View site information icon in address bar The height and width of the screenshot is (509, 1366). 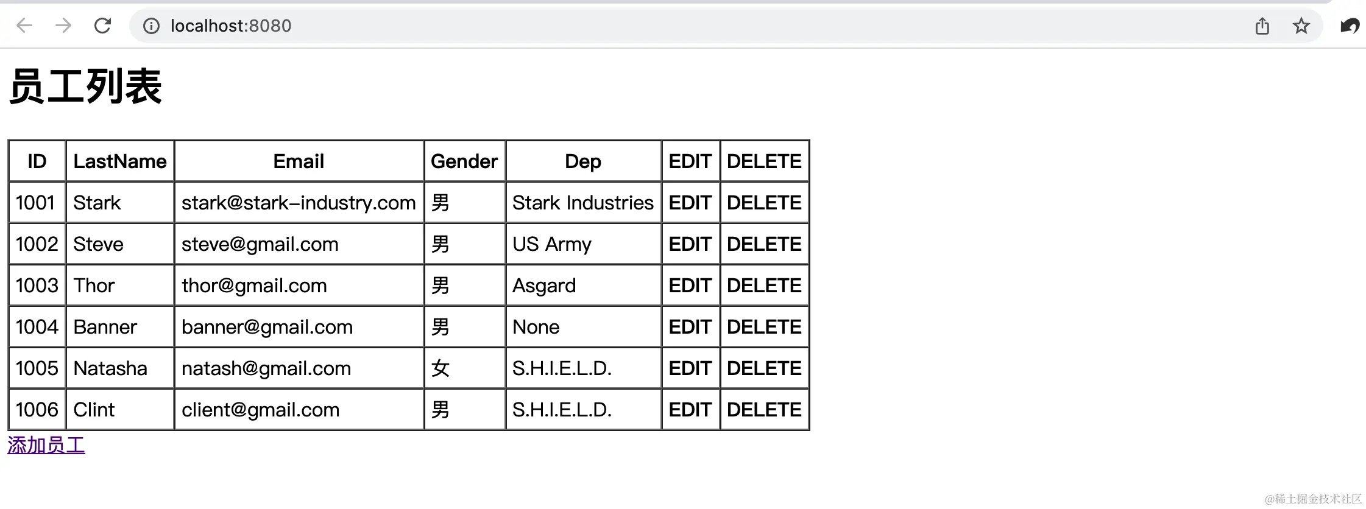click(151, 26)
